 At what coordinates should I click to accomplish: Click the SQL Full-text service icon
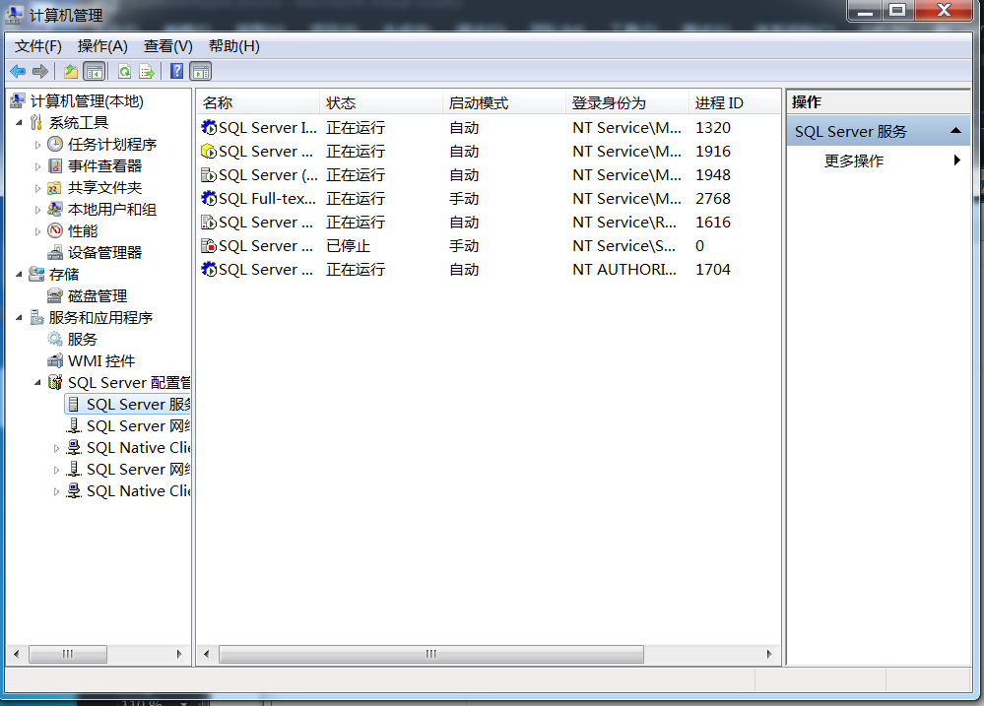tap(209, 198)
